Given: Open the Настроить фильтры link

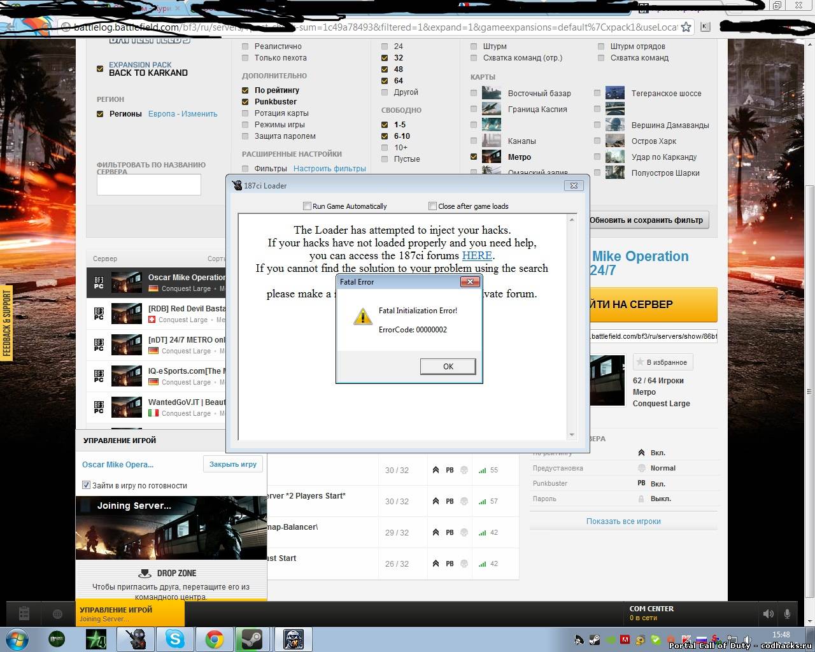Looking at the screenshot, I should click(x=329, y=169).
